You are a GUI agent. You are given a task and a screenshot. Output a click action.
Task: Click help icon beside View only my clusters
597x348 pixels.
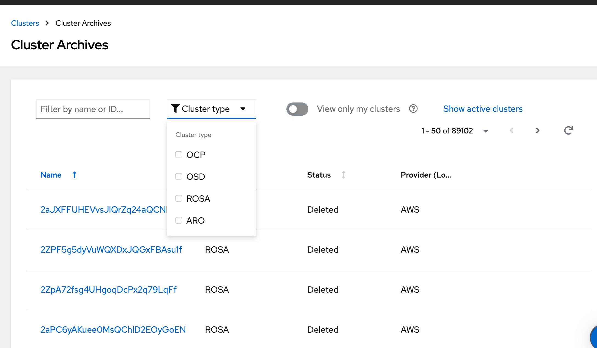point(413,109)
